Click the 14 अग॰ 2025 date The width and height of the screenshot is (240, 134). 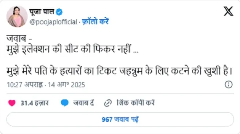67,85
